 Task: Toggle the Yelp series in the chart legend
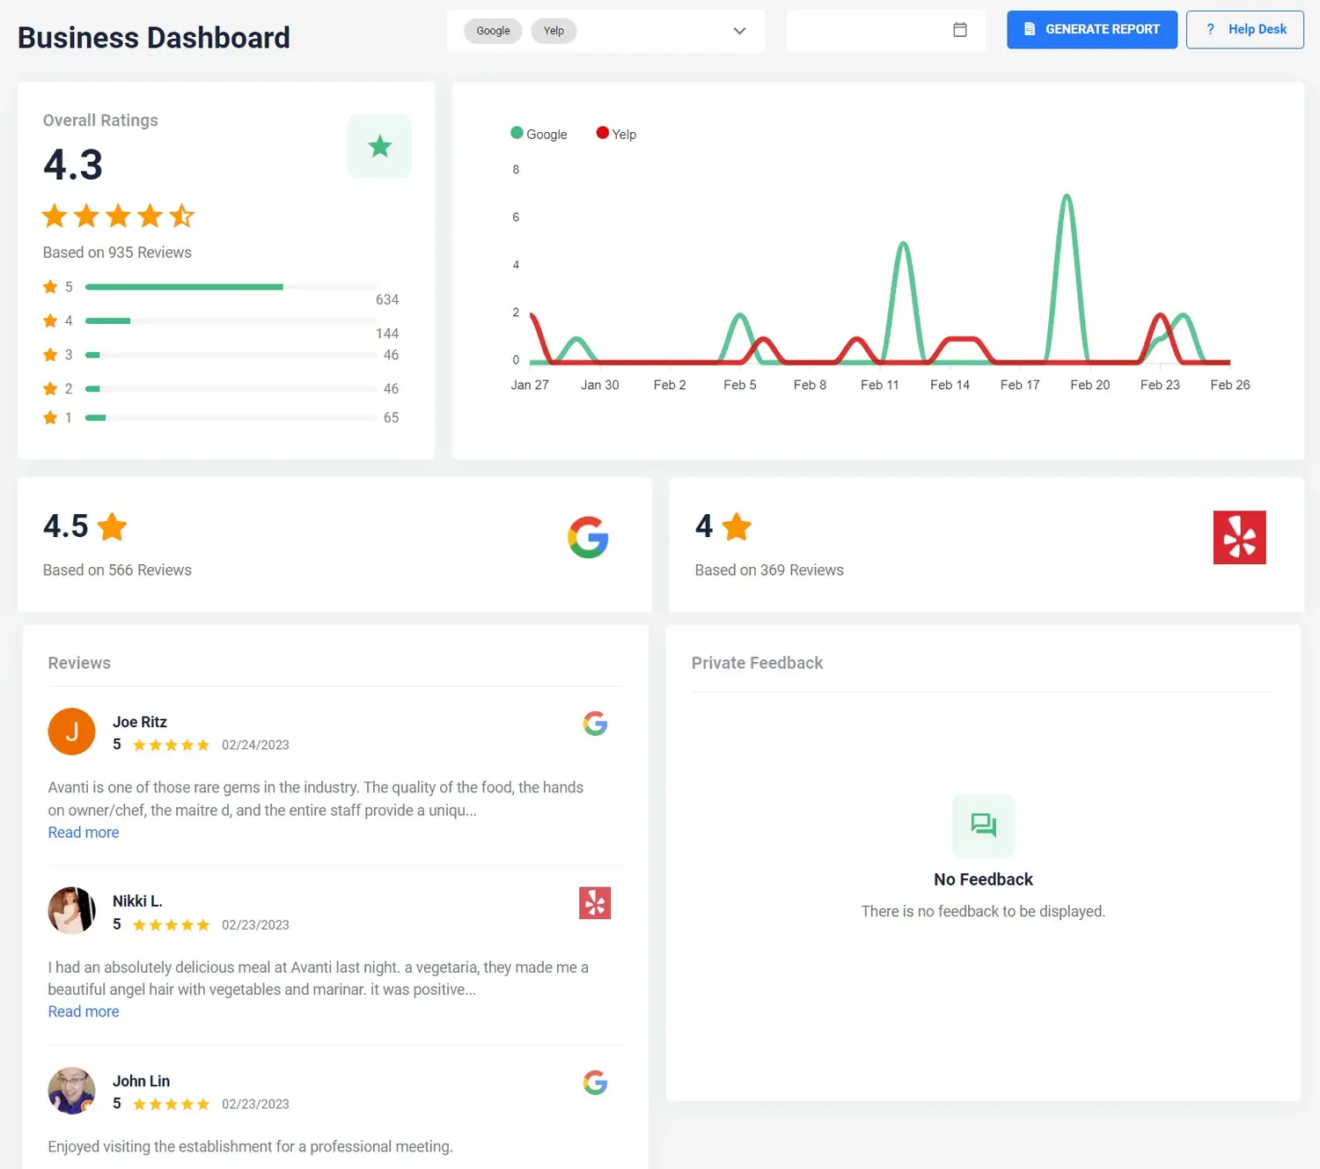pos(616,134)
